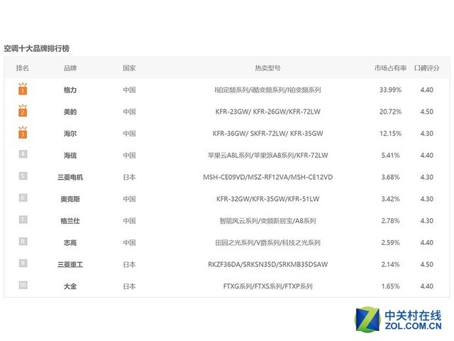This screenshot has width=454, height=341.
Task: Open the 海信 brand link
Action: pyautogui.click(x=70, y=155)
